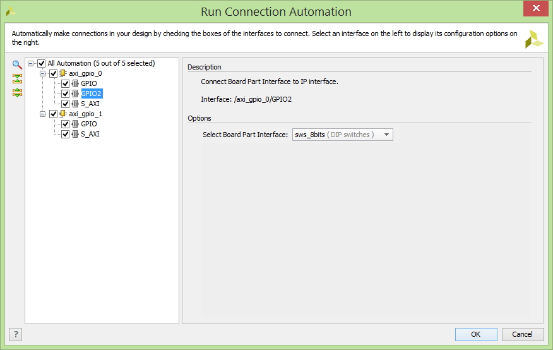Toggle the S_AXI checkbox under axi_gpio_1
Image resolution: width=553 pixels, height=350 pixels.
tap(65, 134)
